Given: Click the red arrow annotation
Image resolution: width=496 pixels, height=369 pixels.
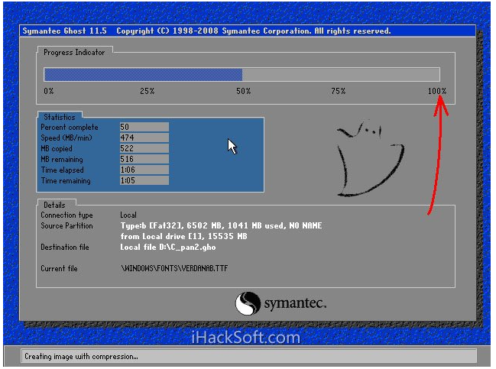Looking at the screenshot, I should click(437, 153).
